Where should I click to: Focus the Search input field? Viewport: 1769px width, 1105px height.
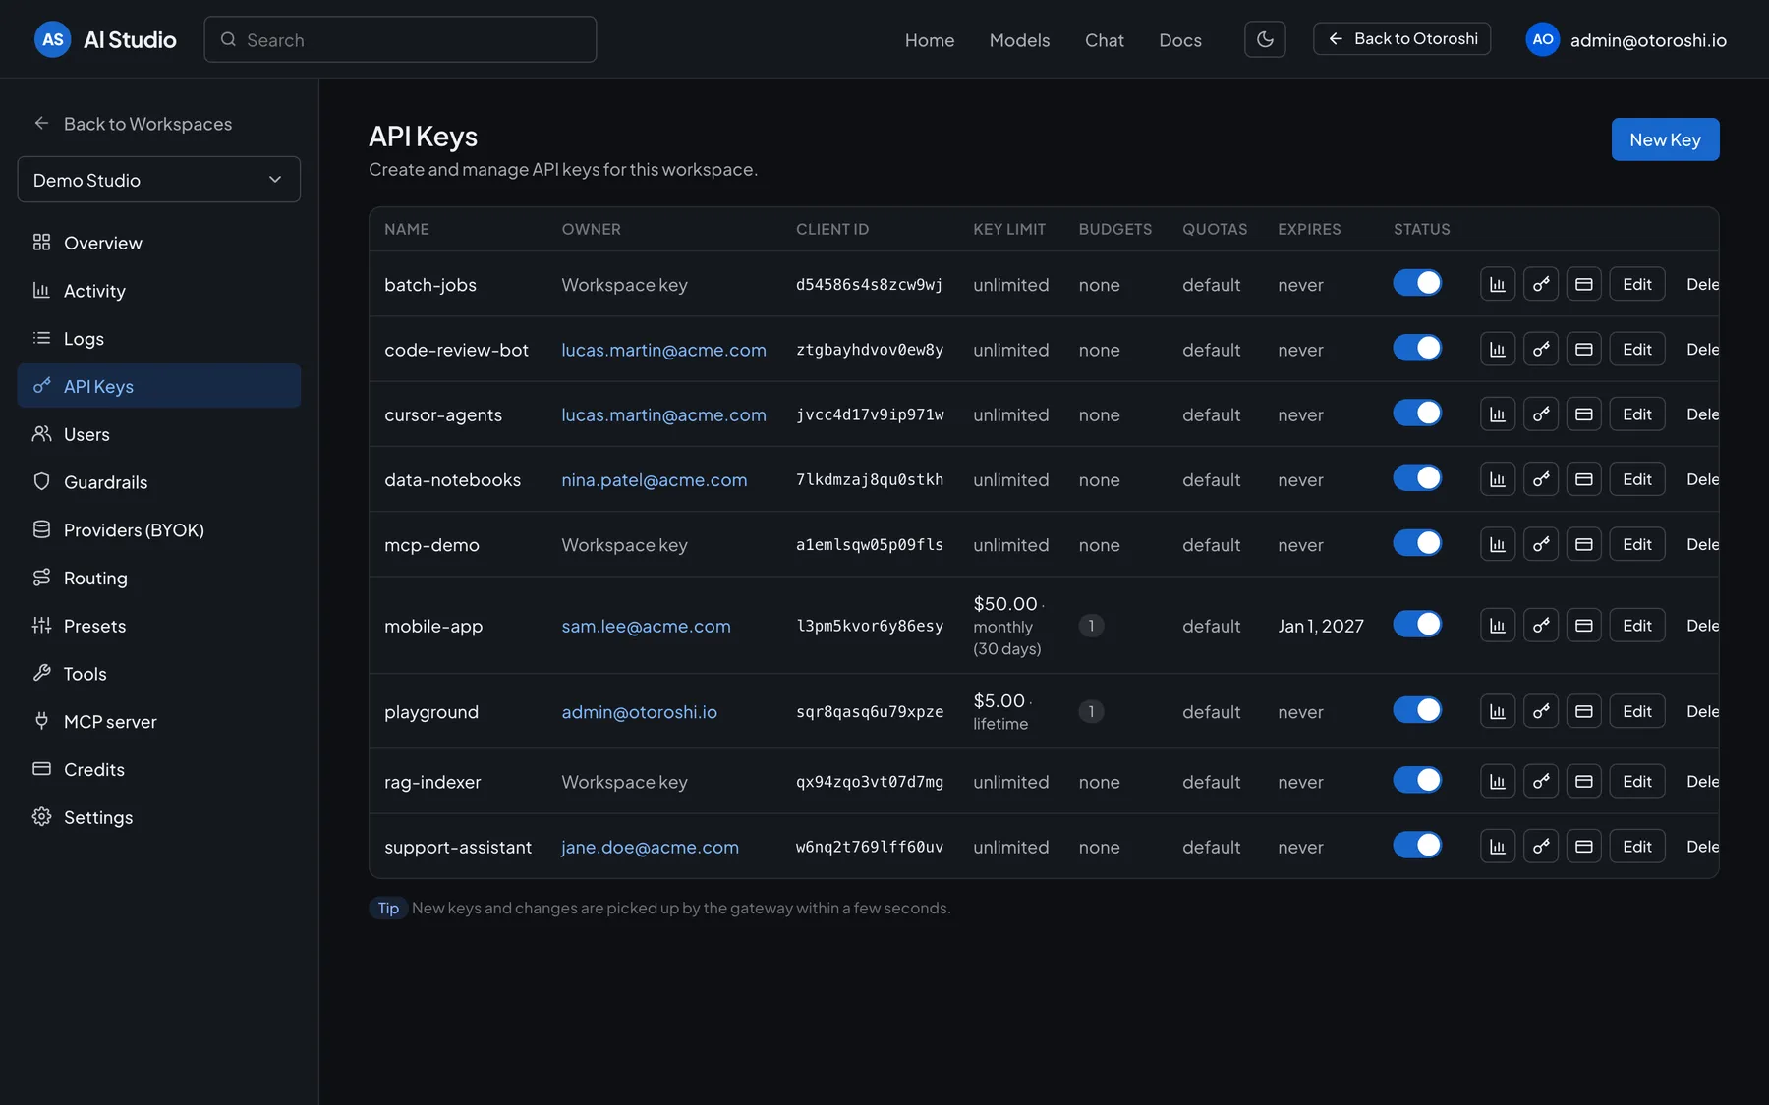(x=400, y=39)
